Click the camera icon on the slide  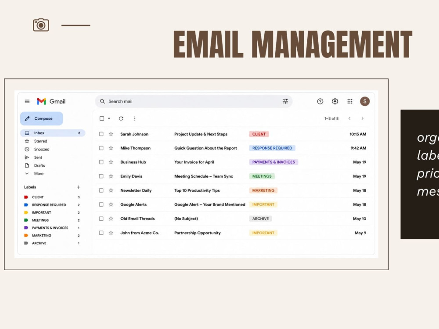41,25
